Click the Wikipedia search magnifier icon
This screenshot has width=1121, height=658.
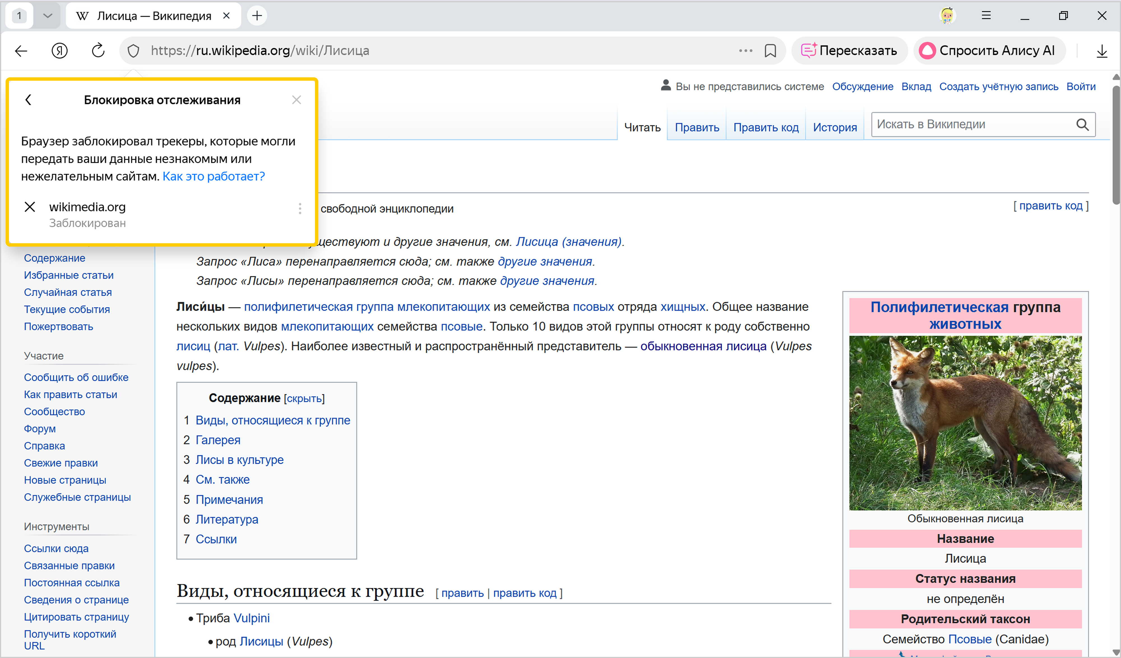(x=1082, y=125)
